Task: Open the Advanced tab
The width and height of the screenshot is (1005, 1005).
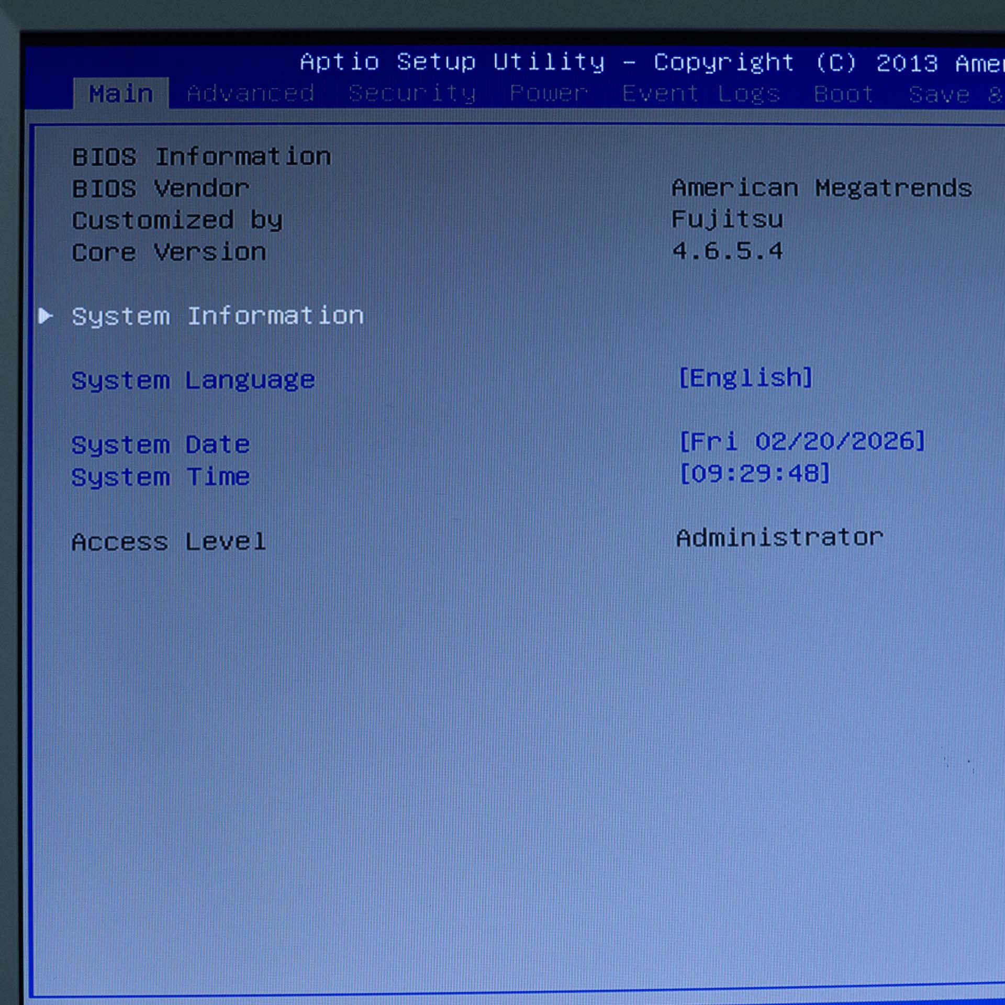Action: (x=250, y=94)
